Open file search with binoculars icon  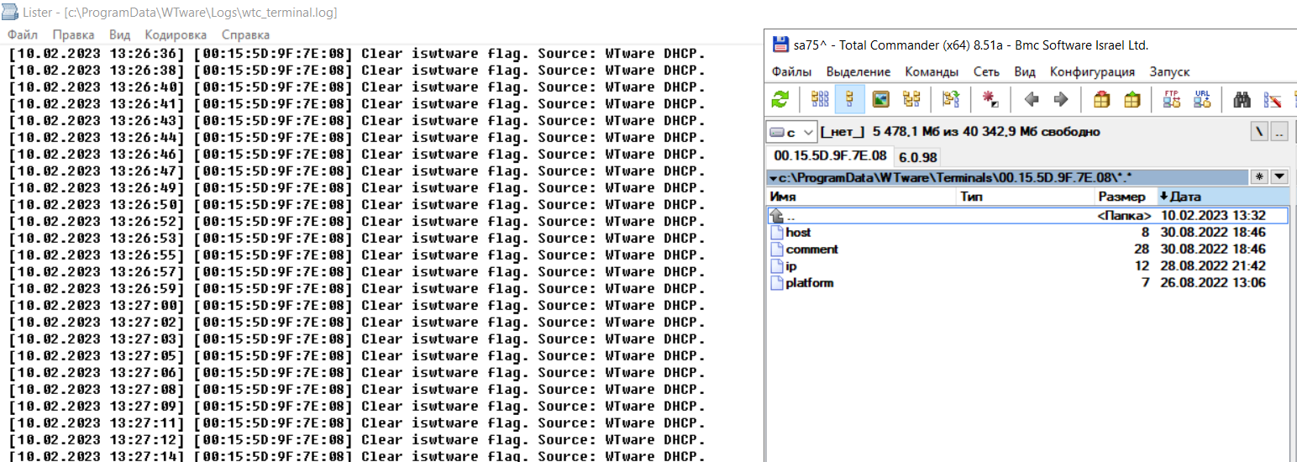[1242, 100]
